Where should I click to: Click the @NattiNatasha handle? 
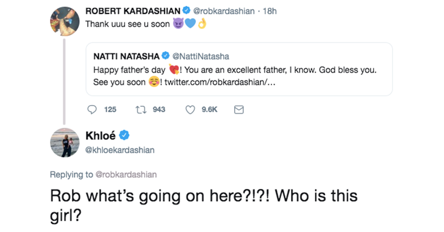coord(201,56)
